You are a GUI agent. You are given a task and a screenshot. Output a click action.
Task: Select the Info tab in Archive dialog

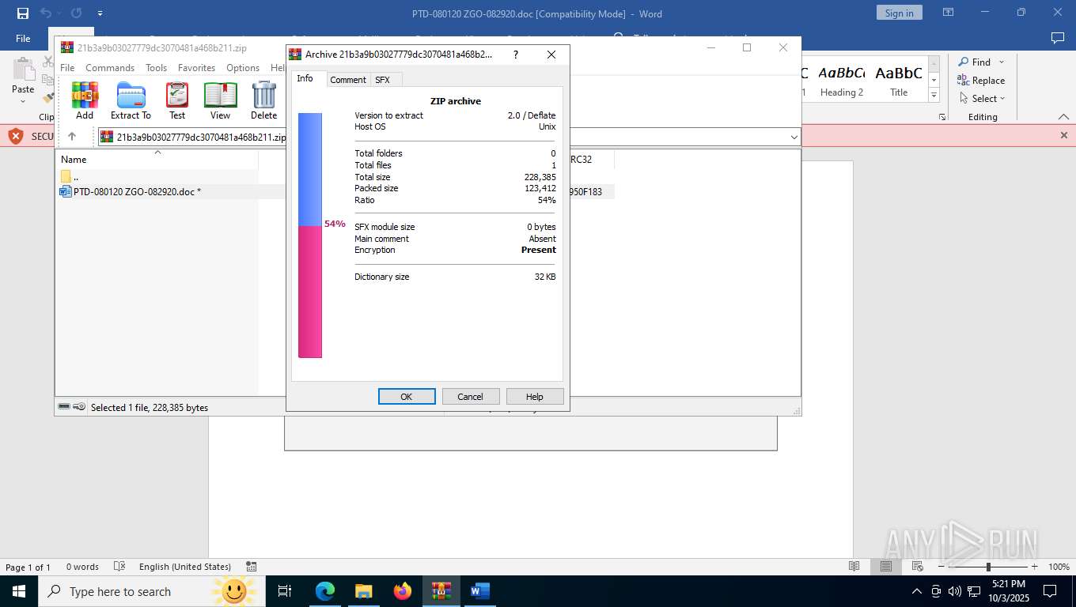pyautogui.click(x=305, y=78)
